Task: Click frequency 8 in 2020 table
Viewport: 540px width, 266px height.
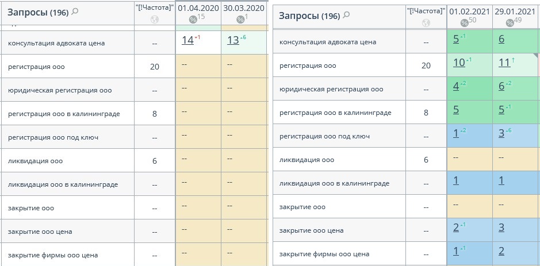Action: click(x=155, y=114)
